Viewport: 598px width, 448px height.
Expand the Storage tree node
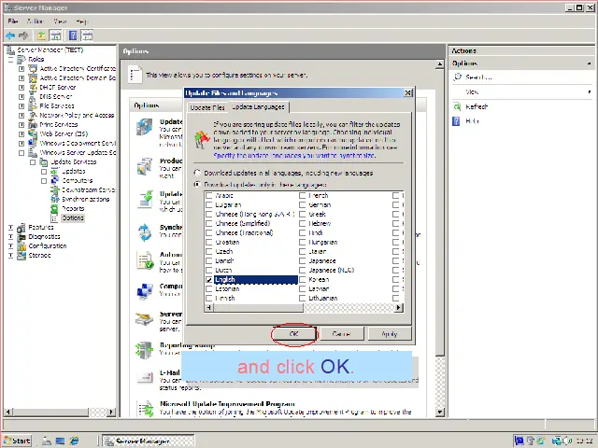coord(10,256)
